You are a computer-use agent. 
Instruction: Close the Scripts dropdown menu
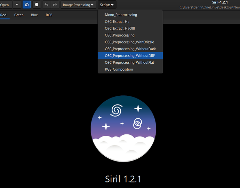pyautogui.click(x=107, y=5)
